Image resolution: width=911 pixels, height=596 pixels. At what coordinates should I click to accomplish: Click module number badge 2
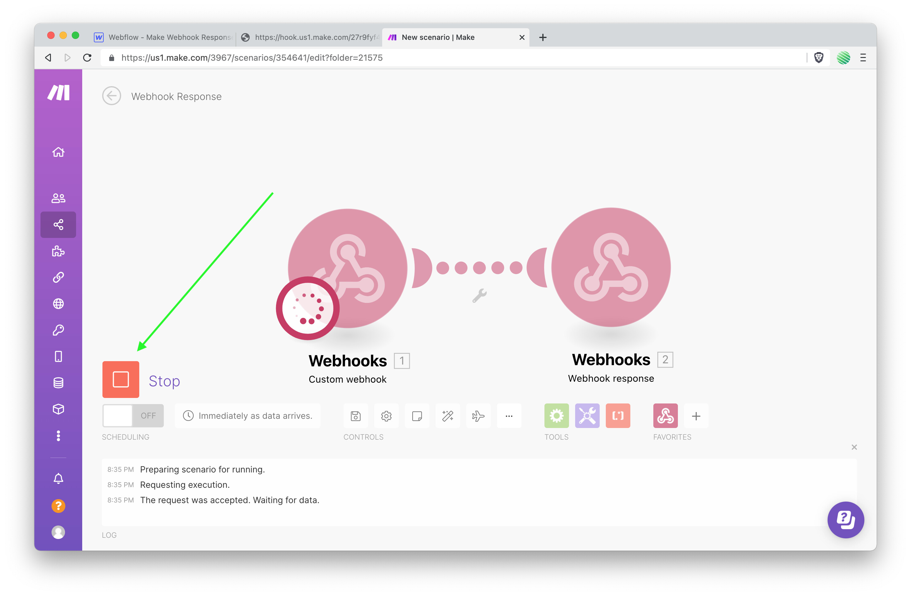click(x=665, y=359)
